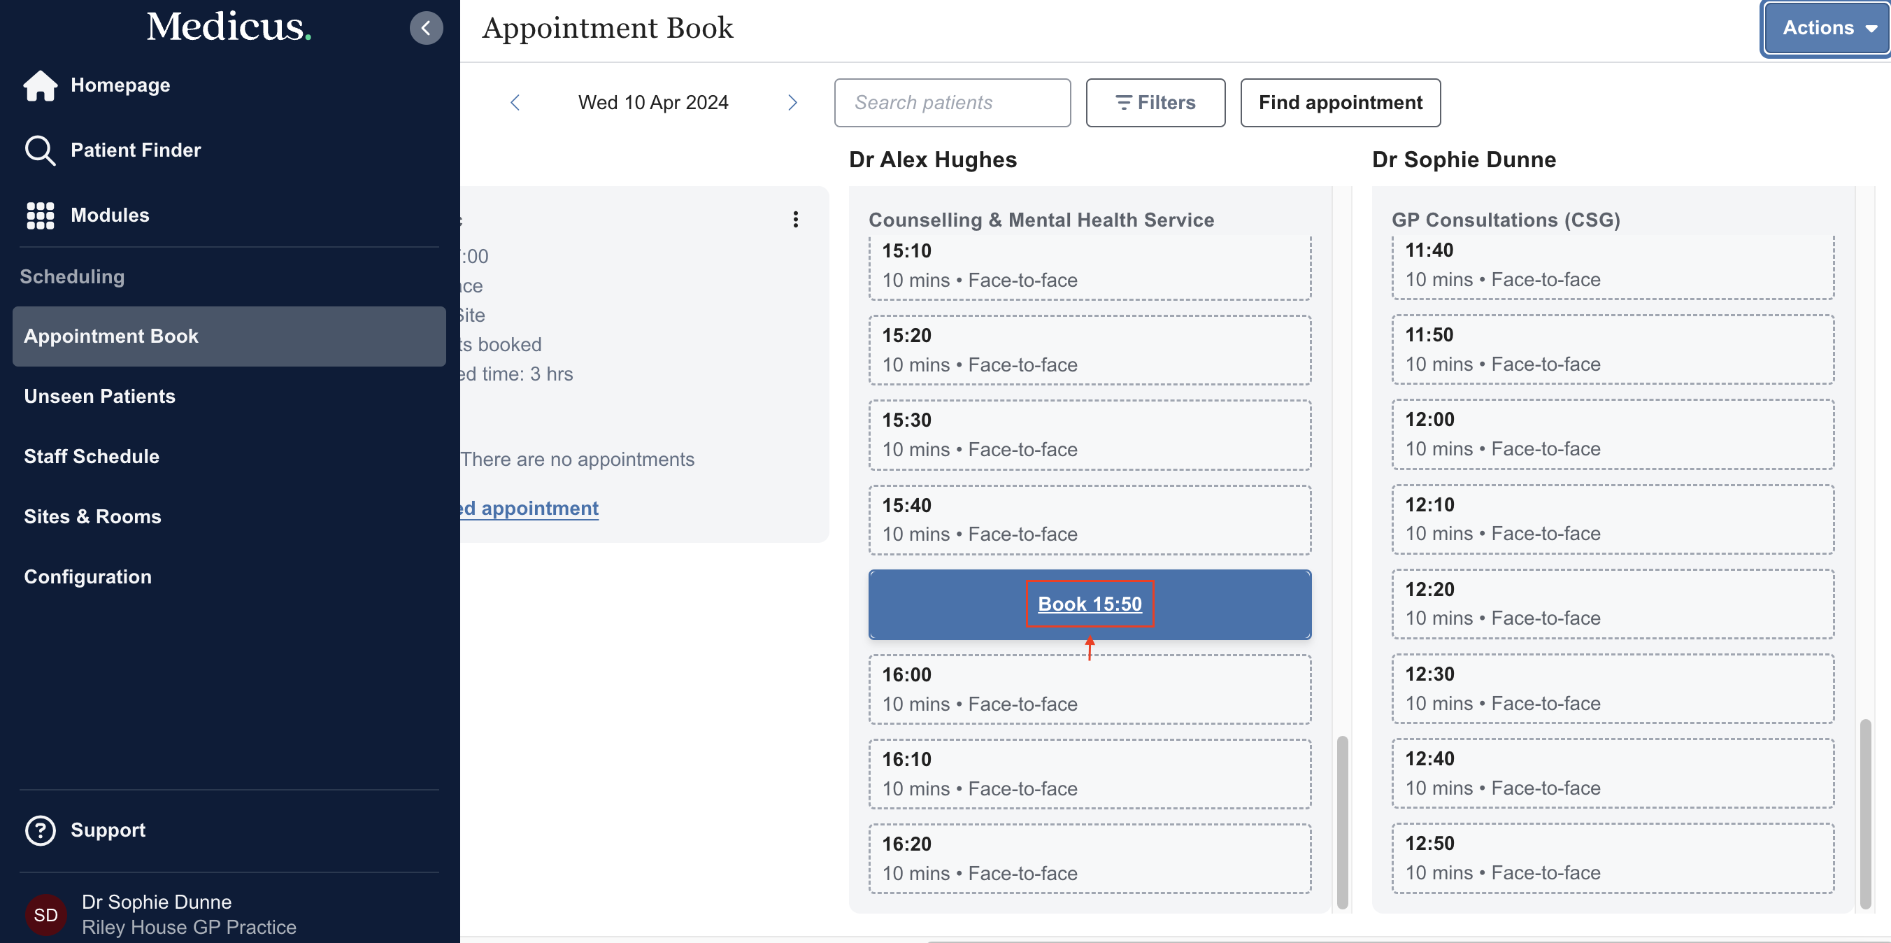Click the Search patients field
Viewport: 1891px width, 943px height.
[x=952, y=103]
